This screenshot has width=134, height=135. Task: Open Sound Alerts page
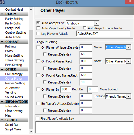(x=14, y=97)
